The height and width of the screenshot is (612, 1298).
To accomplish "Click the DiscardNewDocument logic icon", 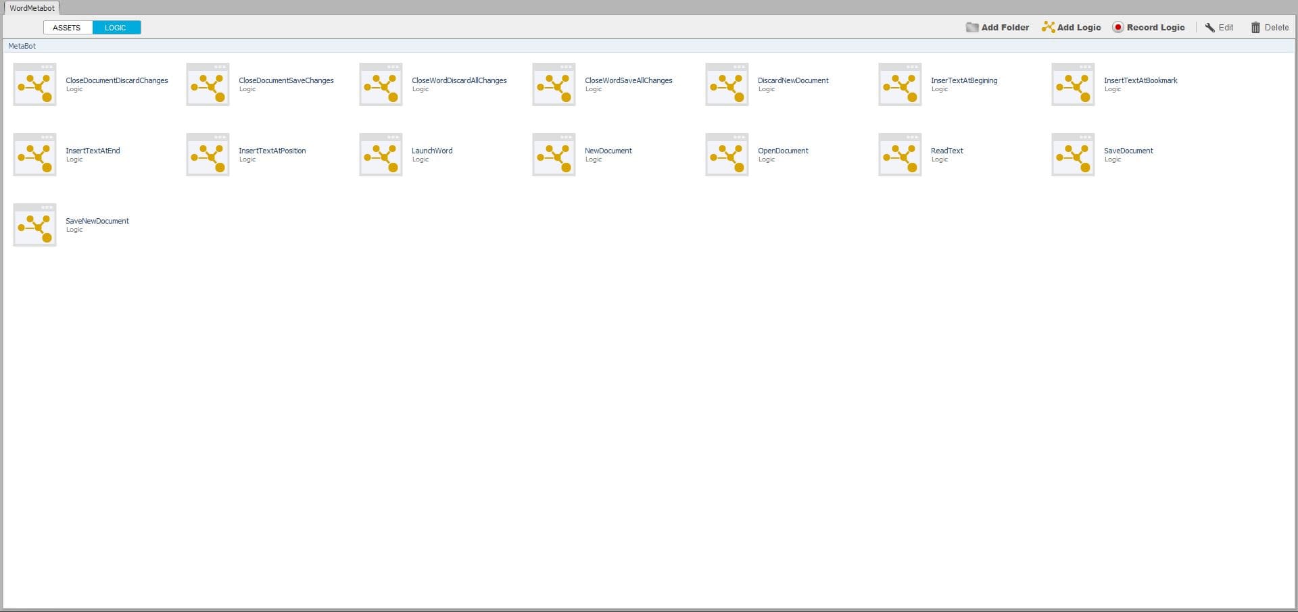I will [x=727, y=84].
